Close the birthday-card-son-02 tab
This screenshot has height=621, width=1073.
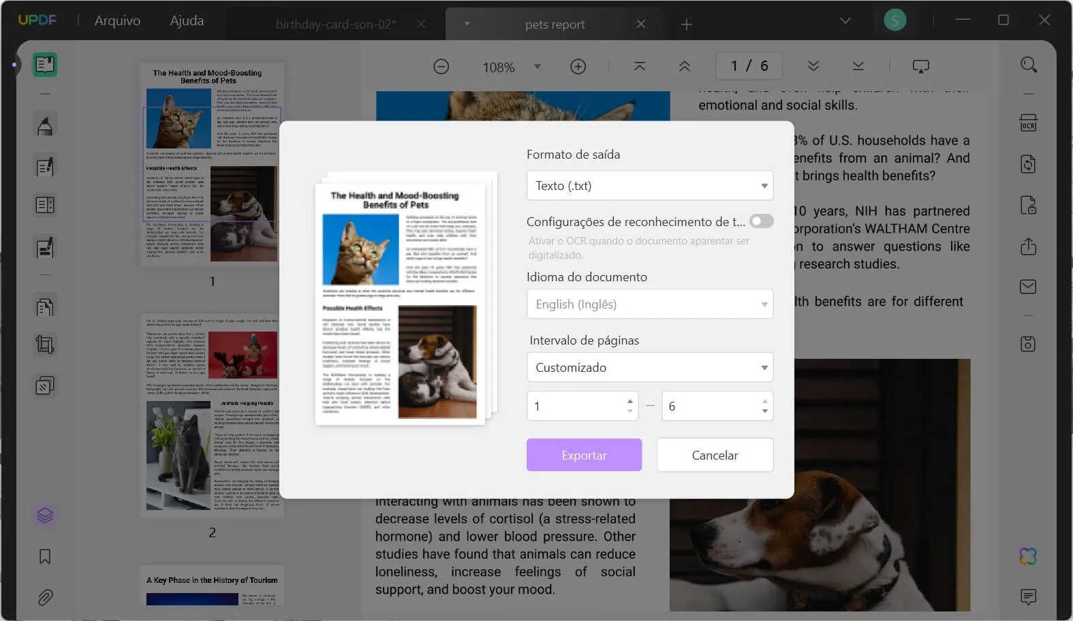421,24
